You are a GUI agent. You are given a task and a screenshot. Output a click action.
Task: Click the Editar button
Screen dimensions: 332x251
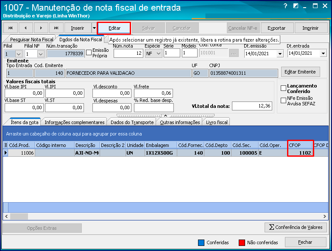[x=114, y=28]
